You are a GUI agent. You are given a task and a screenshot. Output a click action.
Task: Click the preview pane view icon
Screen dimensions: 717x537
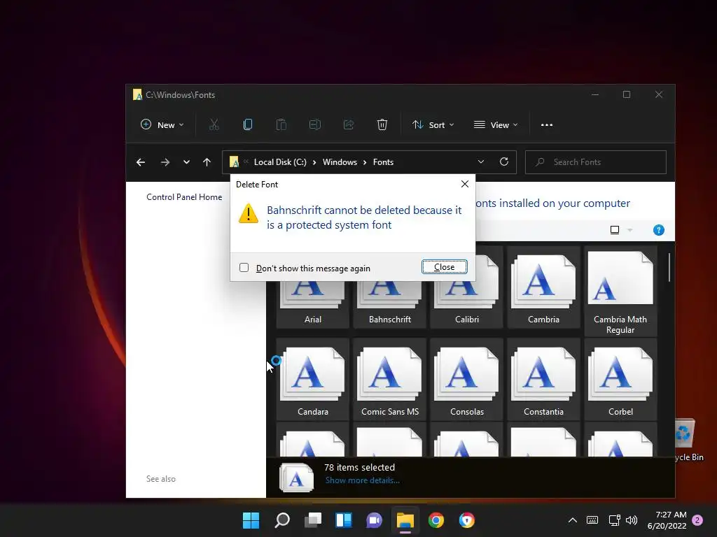tap(615, 230)
